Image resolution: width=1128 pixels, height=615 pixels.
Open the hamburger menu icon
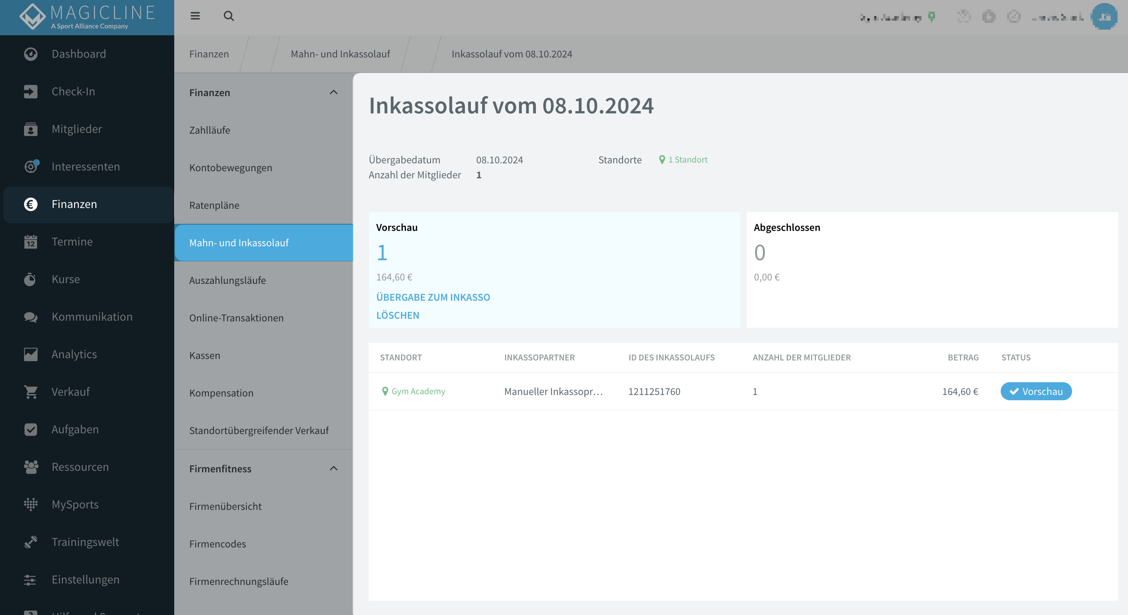pyautogui.click(x=195, y=16)
